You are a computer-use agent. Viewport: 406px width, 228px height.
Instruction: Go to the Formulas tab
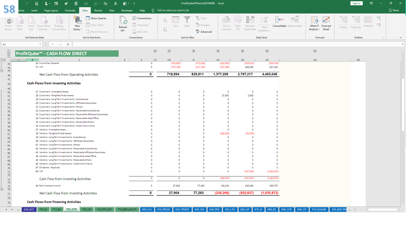click(x=70, y=10)
